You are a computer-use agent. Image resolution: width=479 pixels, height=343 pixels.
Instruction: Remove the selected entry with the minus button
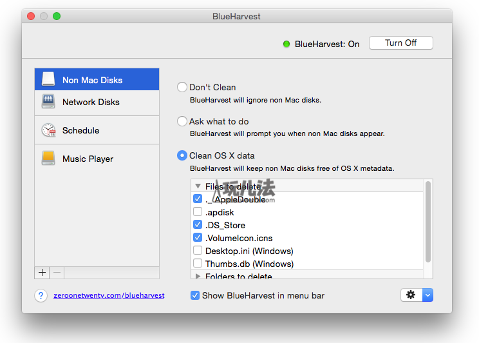click(57, 272)
